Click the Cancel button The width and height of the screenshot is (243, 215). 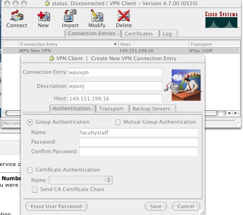click(x=186, y=206)
